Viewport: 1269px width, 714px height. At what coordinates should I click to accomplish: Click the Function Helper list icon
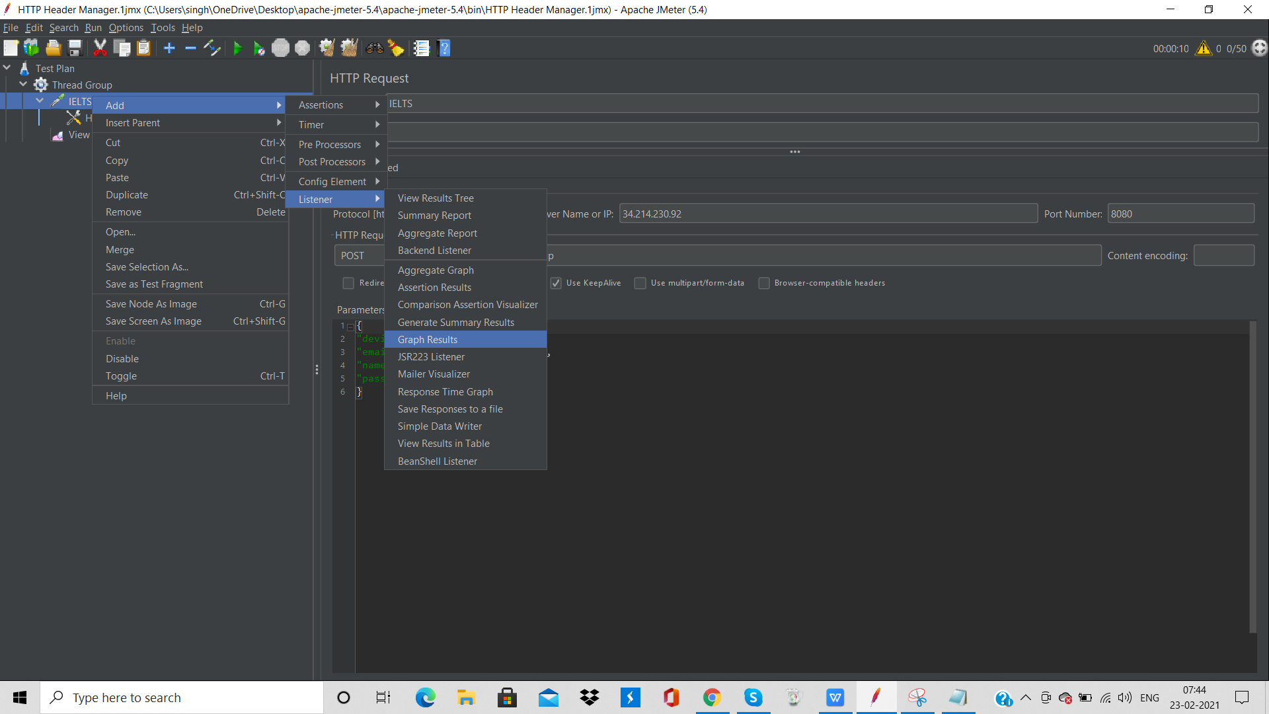(x=421, y=48)
